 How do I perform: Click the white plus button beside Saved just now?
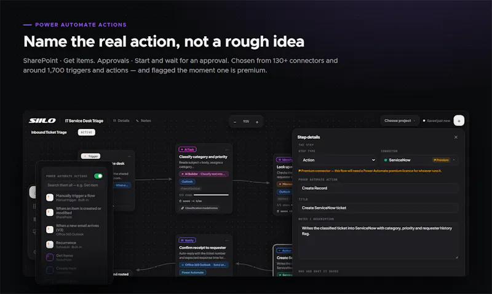pyautogui.click(x=459, y=120)
